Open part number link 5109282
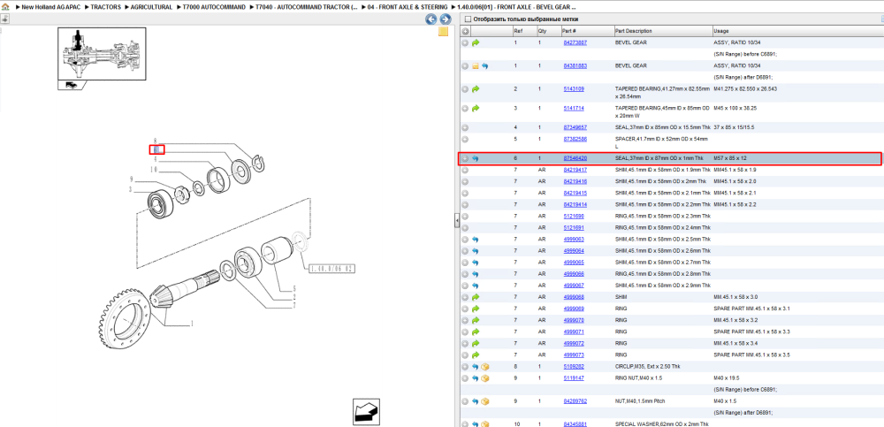The image size is (884, 427). coord(574,367)
